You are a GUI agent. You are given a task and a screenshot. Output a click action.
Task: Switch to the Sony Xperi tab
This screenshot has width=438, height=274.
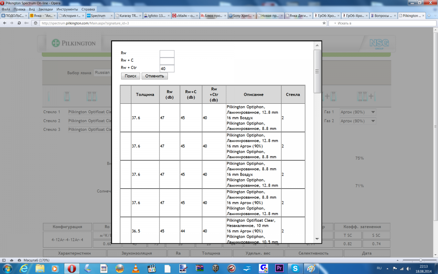coord(241,16)
